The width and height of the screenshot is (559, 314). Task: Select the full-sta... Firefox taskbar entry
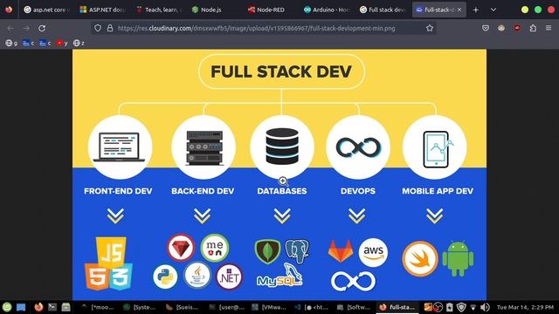(x=397, y=307)
